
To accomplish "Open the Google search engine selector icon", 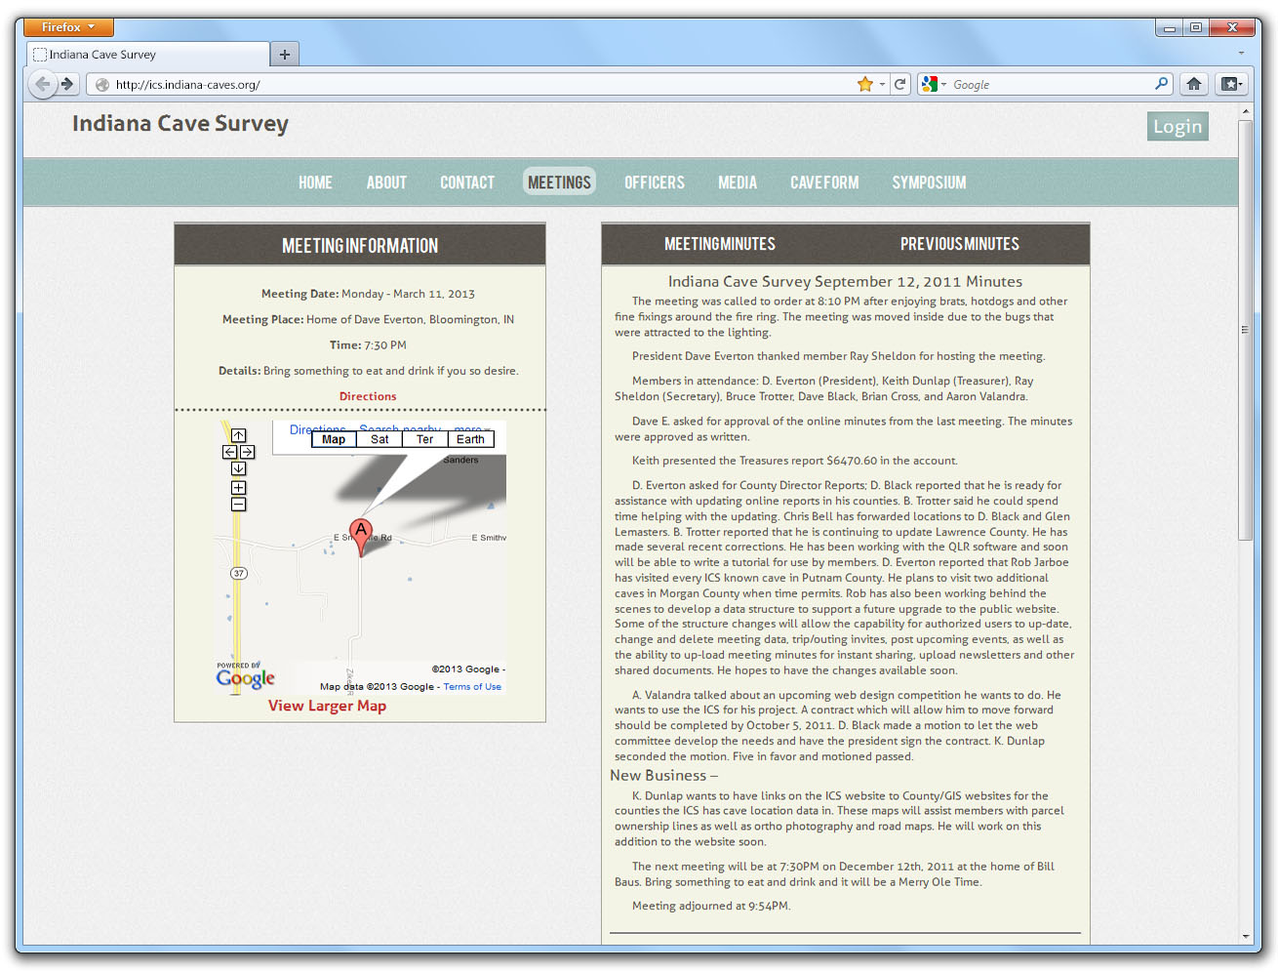I will (930, 84).
